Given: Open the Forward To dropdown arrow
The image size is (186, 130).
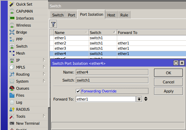Looking at the screenshot, I should 139,99.
